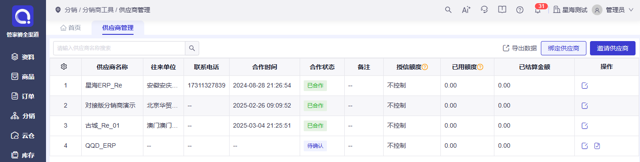Click the 管理员 user avatar
This screenshot has width=640, height=162.
[x=597, y=10]
